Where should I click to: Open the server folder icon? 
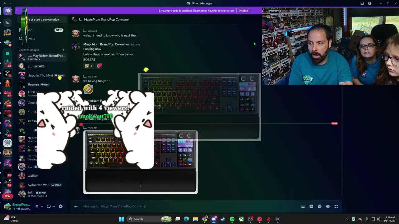7,54
